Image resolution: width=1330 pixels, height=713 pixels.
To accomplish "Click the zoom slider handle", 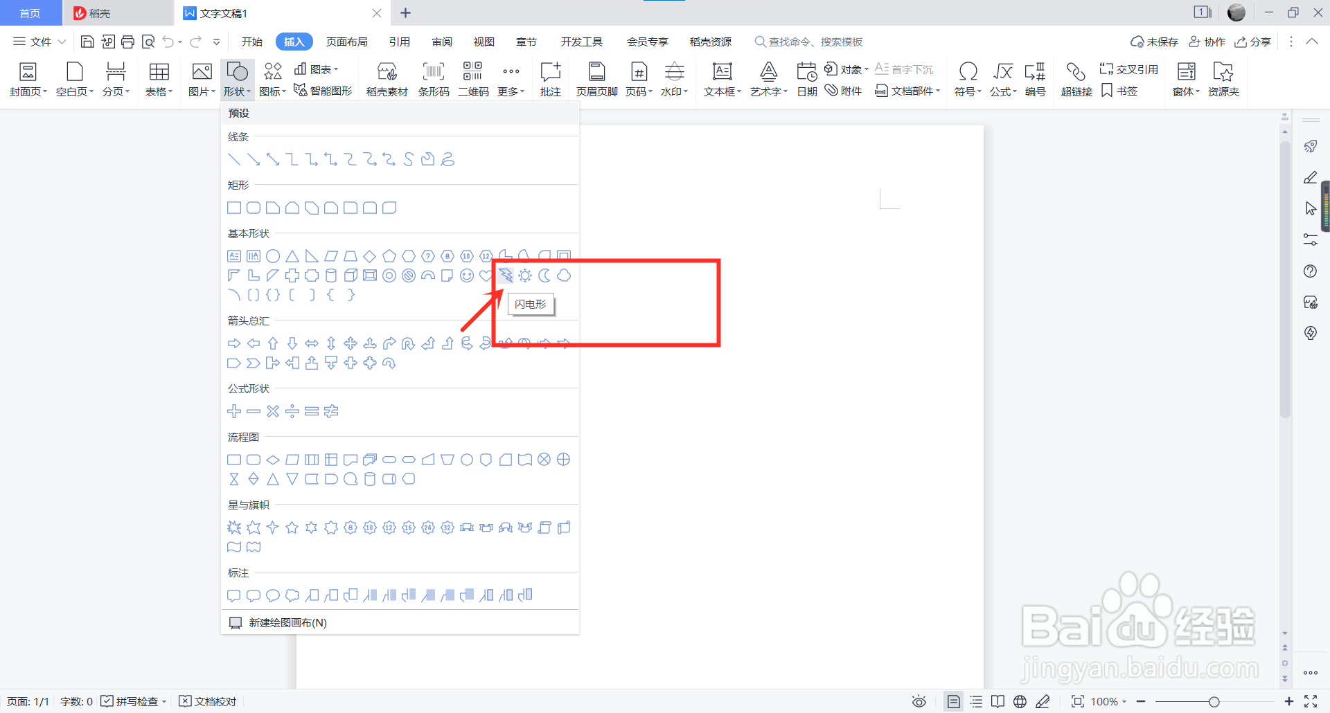I will [1214, 701].
